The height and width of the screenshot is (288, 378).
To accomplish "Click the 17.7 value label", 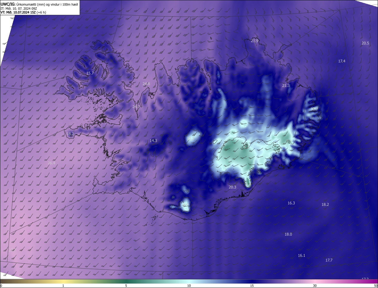I will click(x=329, y=260).
